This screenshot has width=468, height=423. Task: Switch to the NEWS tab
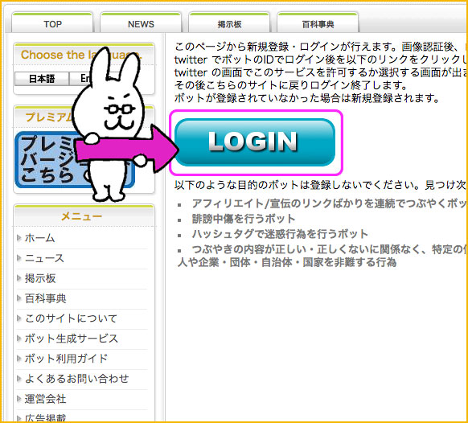[141, 23]
